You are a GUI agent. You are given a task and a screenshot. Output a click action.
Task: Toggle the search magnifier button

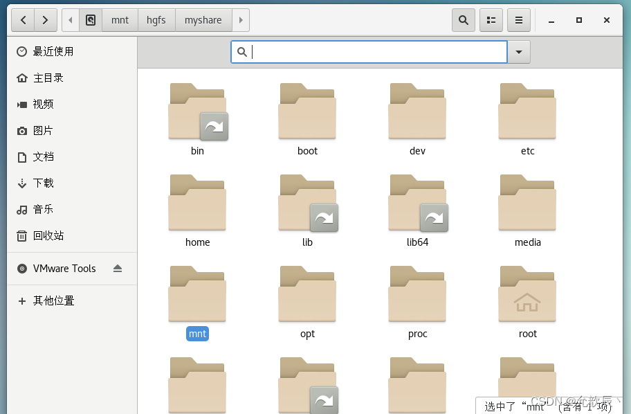(x=464, y=20)
